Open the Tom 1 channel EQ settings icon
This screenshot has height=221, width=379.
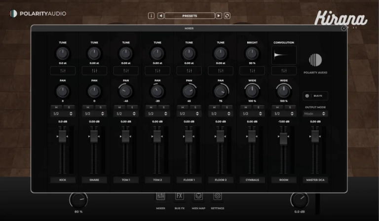pyautogui.click(x=126, y=71)
